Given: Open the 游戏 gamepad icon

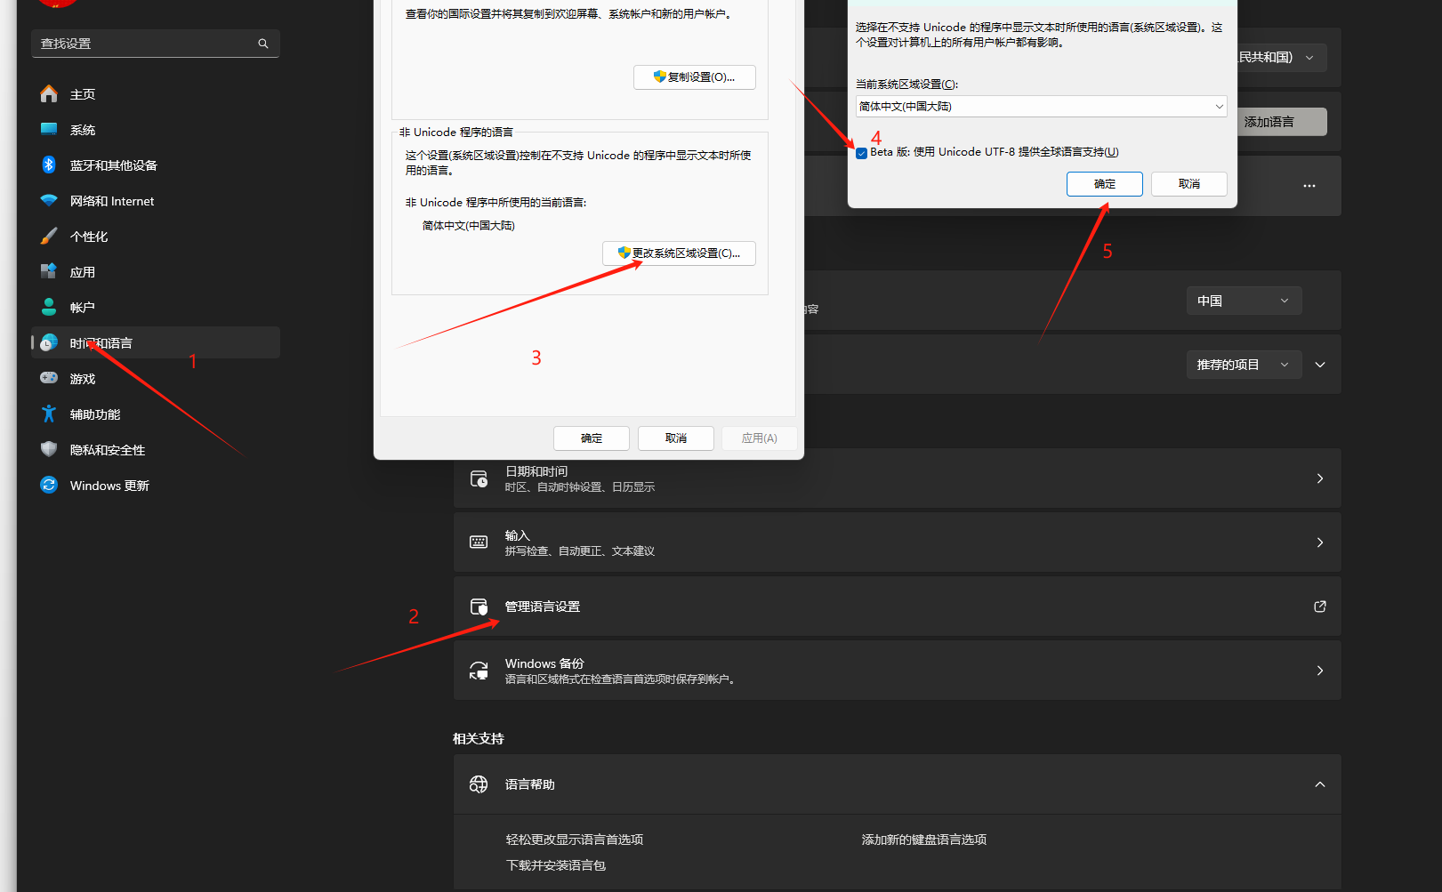Looking at the screenshot, I should tap(49, 378).
